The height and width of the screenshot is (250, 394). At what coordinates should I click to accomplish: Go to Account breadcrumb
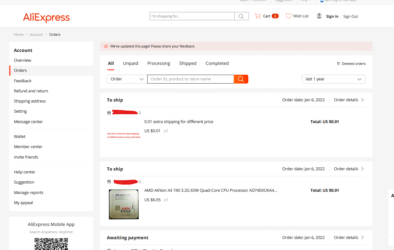(36, 34)
